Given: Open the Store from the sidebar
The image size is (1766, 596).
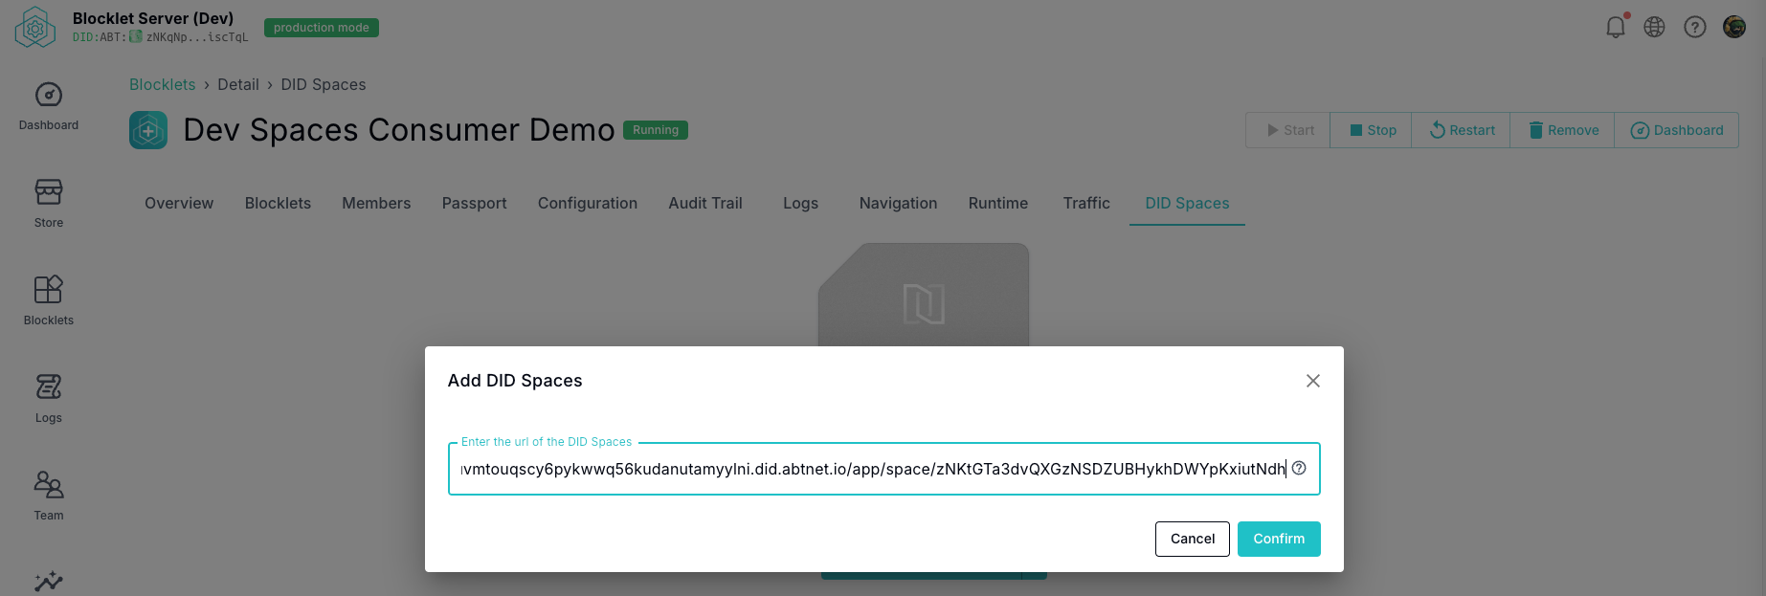Looking at the screenshot, I should point(49,203).
